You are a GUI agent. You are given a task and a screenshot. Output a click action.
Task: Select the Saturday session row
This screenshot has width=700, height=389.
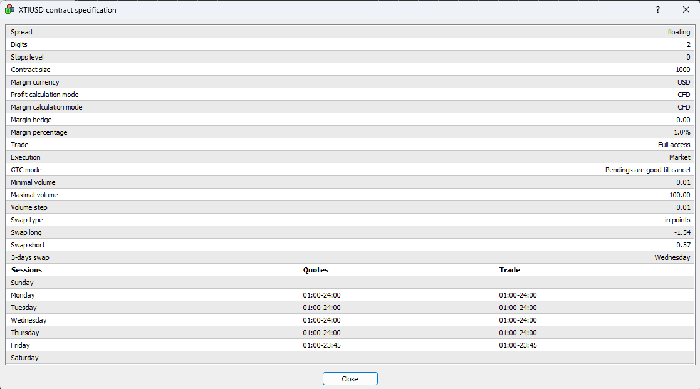[x=24, y=358]
